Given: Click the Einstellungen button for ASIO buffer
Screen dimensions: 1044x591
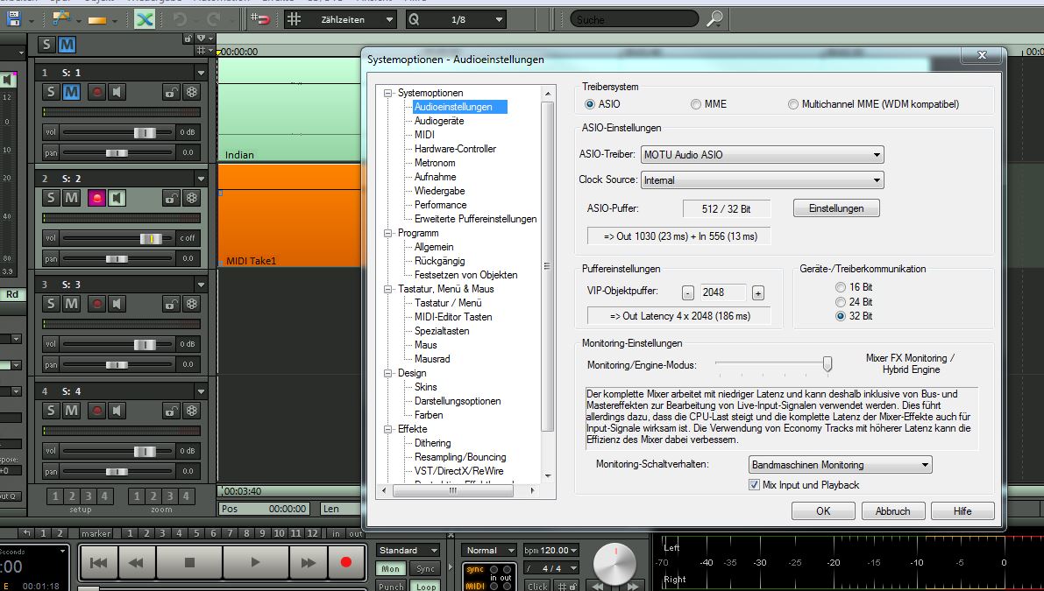Looking at the screenshot, I should point(835,208).
